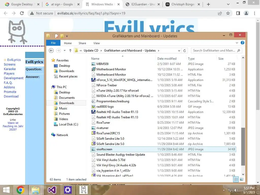260x195 pixels.
Task: Switch to the Google Desktop tab
Action: pos(22,4)
